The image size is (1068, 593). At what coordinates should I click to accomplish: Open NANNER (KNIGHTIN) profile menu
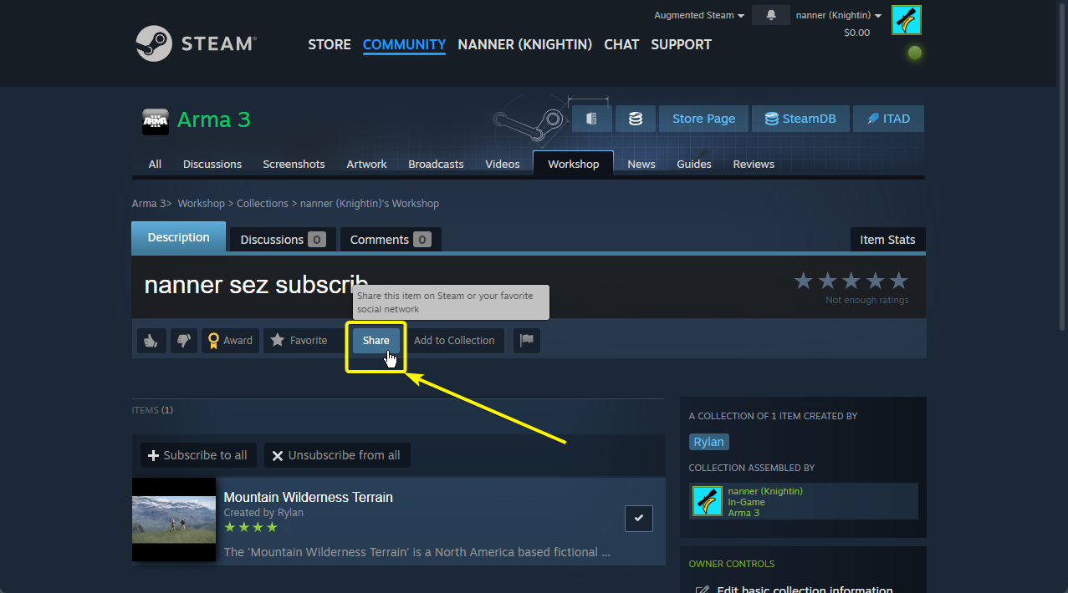click(525, 44)
